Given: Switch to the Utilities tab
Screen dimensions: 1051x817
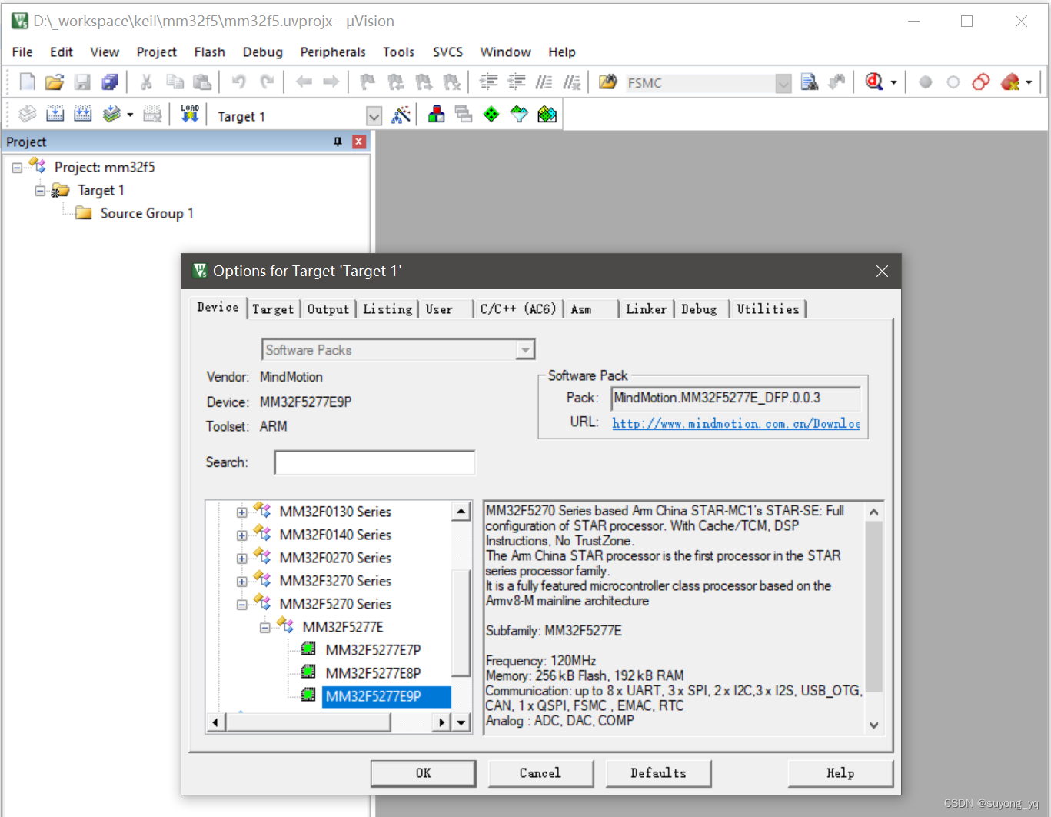Looking at the screenshot, I should 767,309.
